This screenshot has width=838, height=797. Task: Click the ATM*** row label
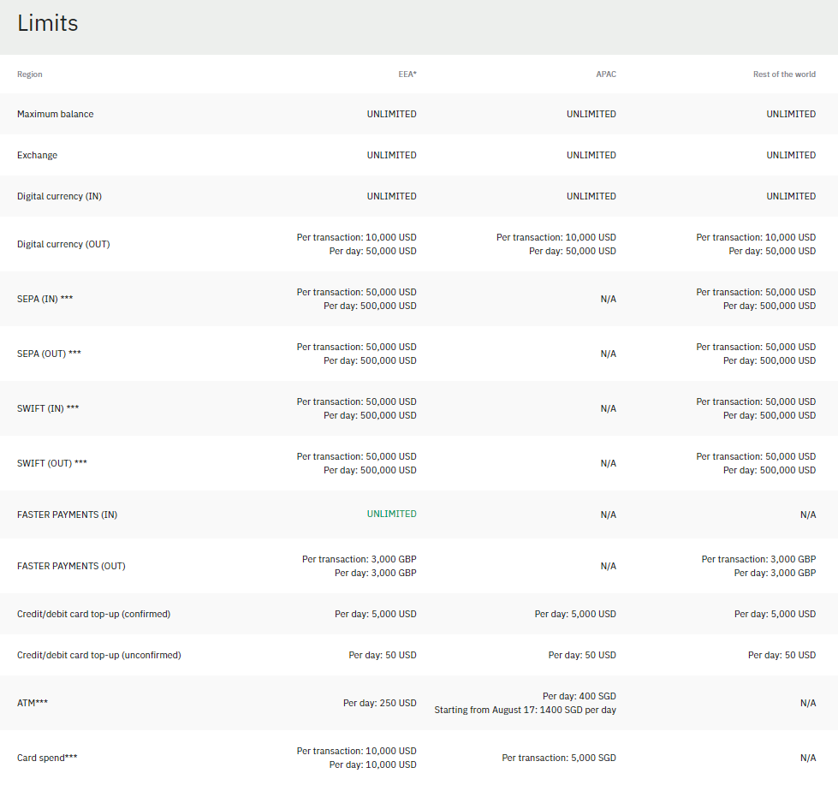pyautogui.click(x=32, y=703)
